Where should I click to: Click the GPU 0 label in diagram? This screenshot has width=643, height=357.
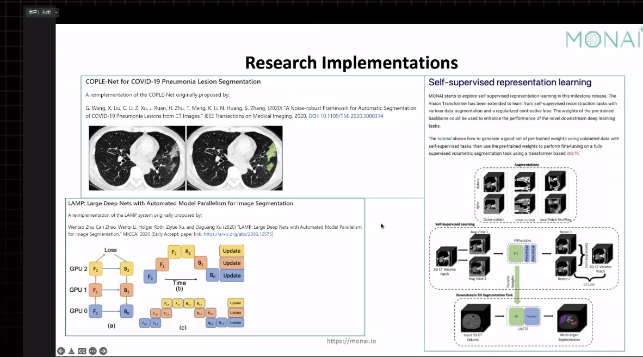tap(78, 311)
